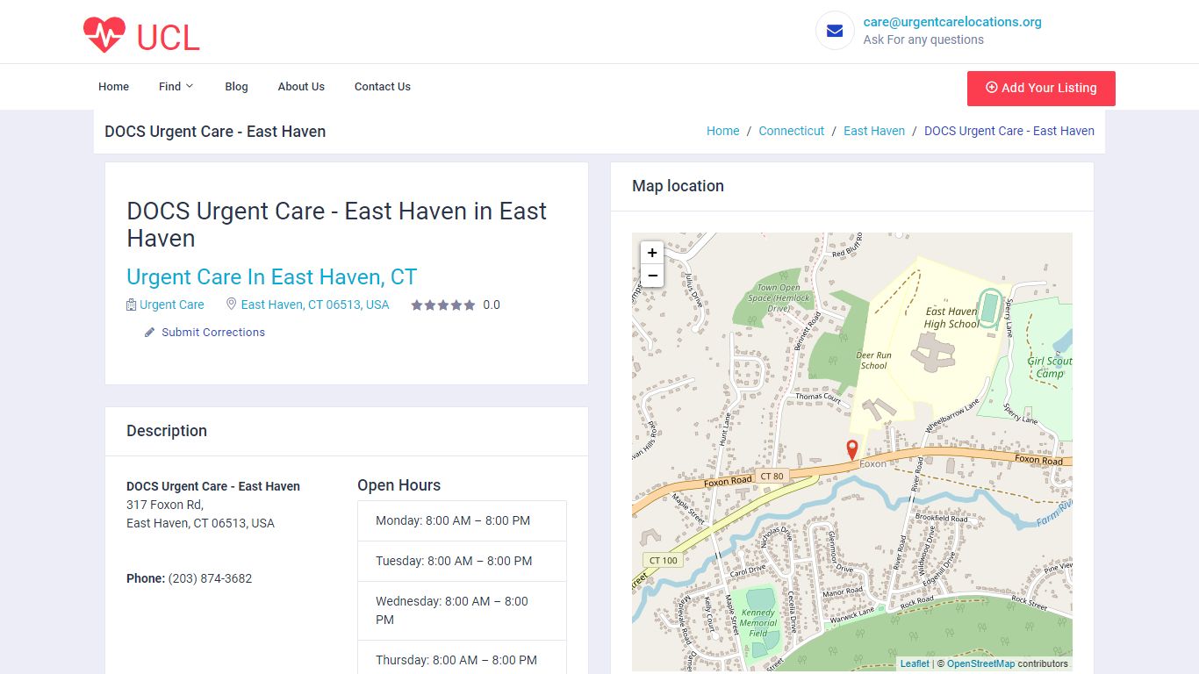Open the Blog nav item
The image size is (1199, 674).
(236, 87)
